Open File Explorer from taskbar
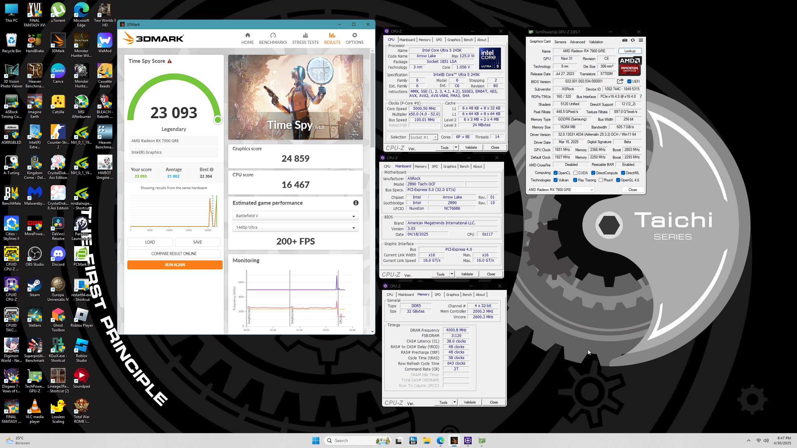Screen dimensions: 797x448 [x=427, y=441]
